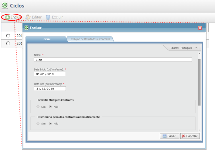Click the floppy disk icon on Salvar
This screenshot has height=150, width=215.
(164, 136)
